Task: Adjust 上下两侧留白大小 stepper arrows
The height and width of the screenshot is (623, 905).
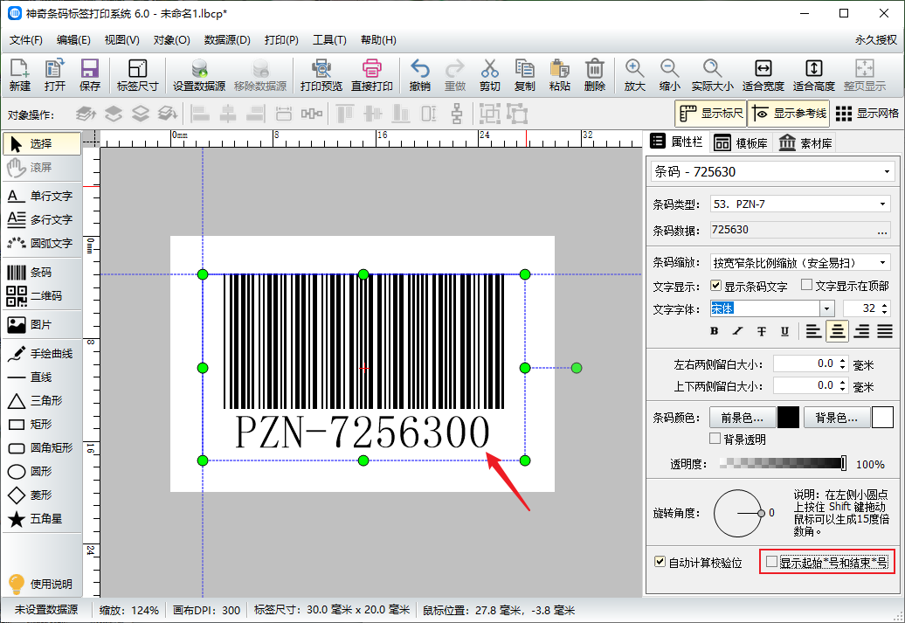Action: pyautogui.click(x=843, y=385)
